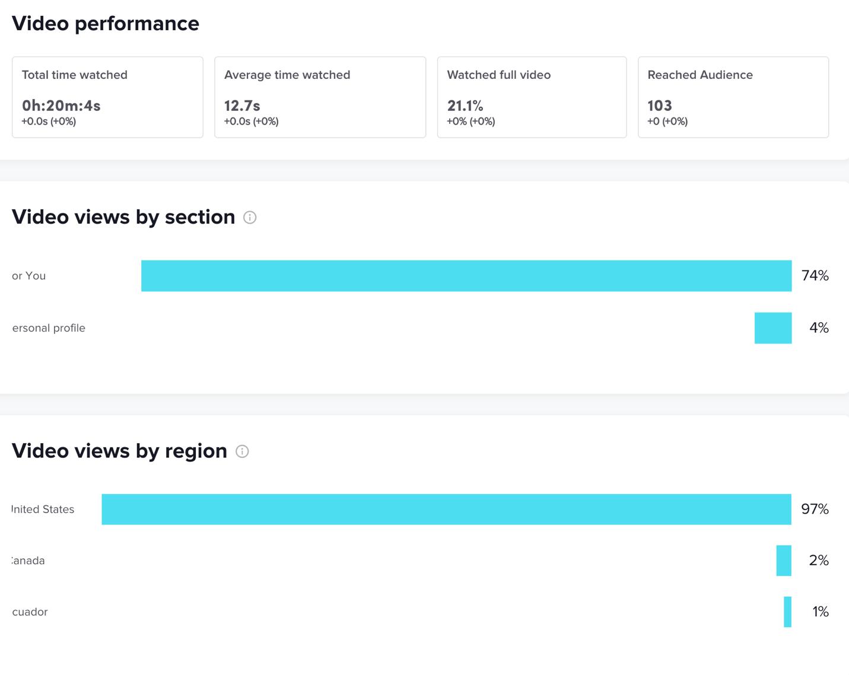Click the For You views bar
Viewport: 849px width, 675px height.
tap(466, 276)
